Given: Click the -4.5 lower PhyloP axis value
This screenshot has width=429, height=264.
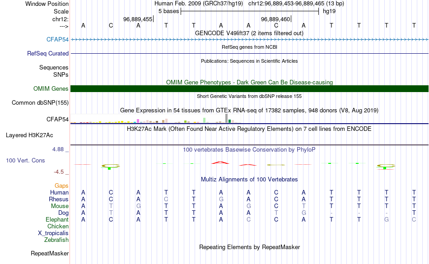Looking at the screenshot, I should (x=59, y=171).
